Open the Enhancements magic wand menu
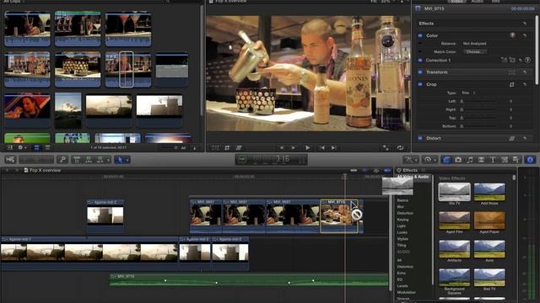 (411, 159)
